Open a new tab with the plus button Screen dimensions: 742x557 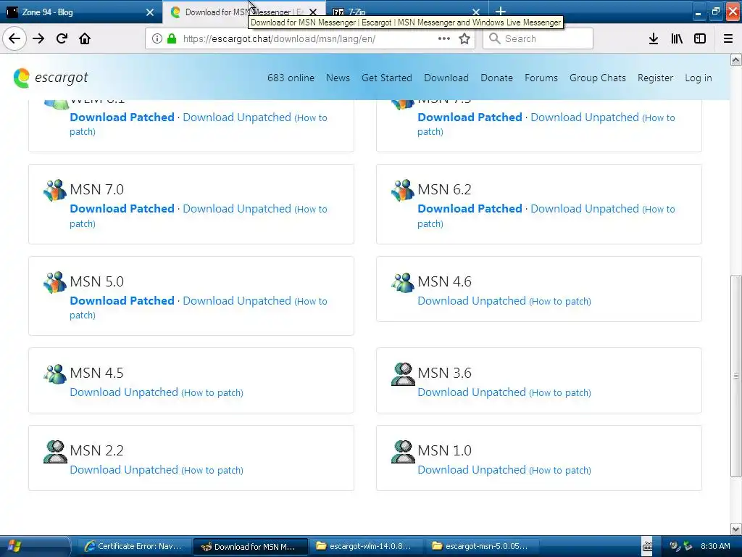point(501,12)
